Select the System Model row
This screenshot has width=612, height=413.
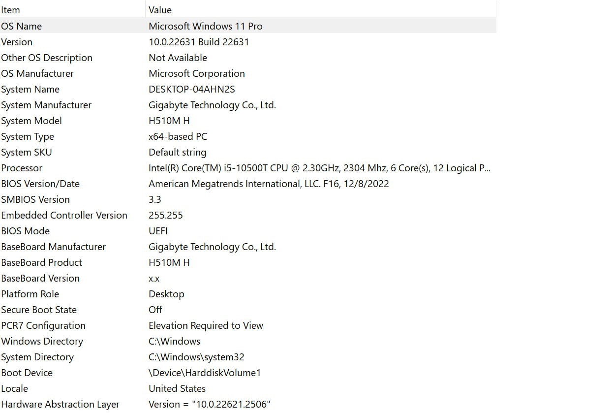point(31,121)
